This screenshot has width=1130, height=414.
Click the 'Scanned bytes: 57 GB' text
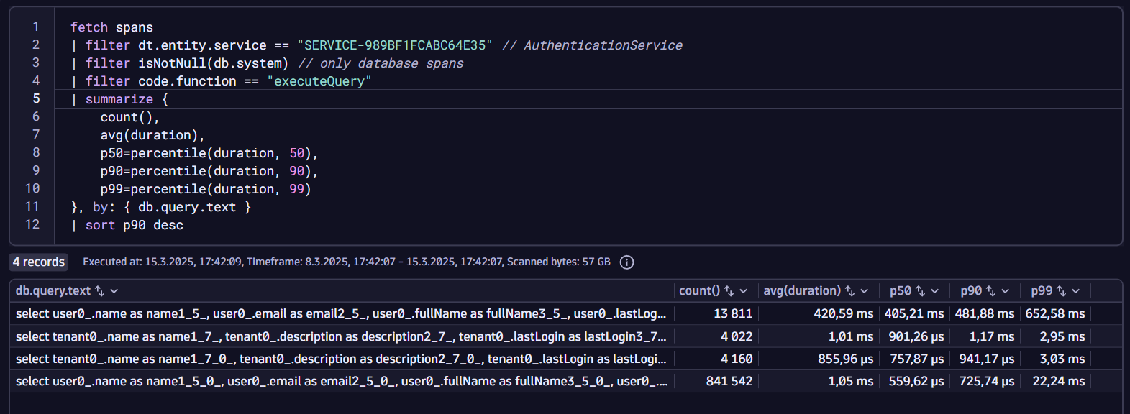tap(559, 262)
